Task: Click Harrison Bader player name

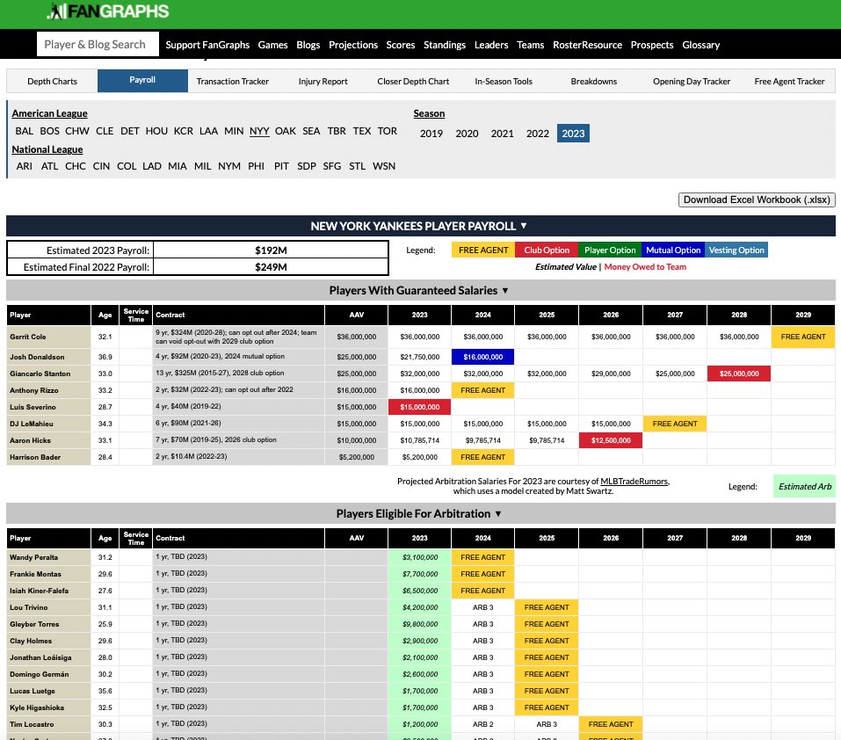Action: (35, 457)
